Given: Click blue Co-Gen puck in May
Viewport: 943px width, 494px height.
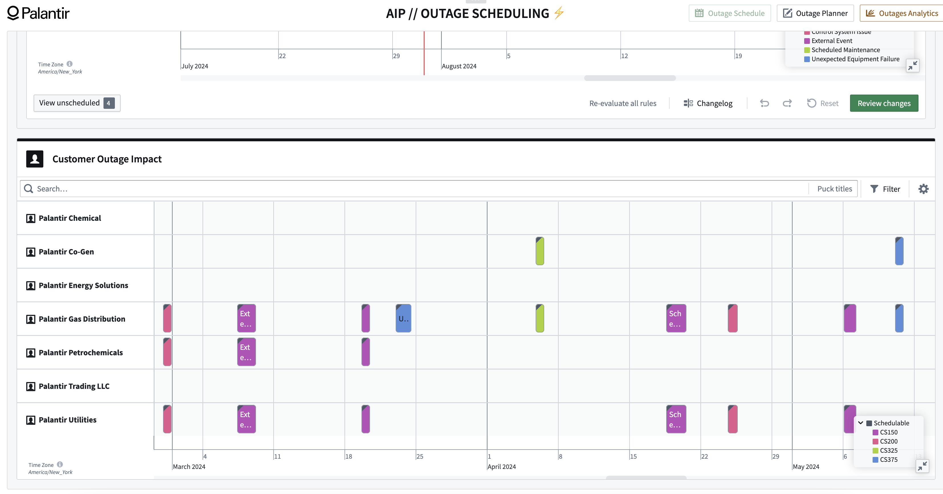Looking at the screenshot, I should coord(899,251).
